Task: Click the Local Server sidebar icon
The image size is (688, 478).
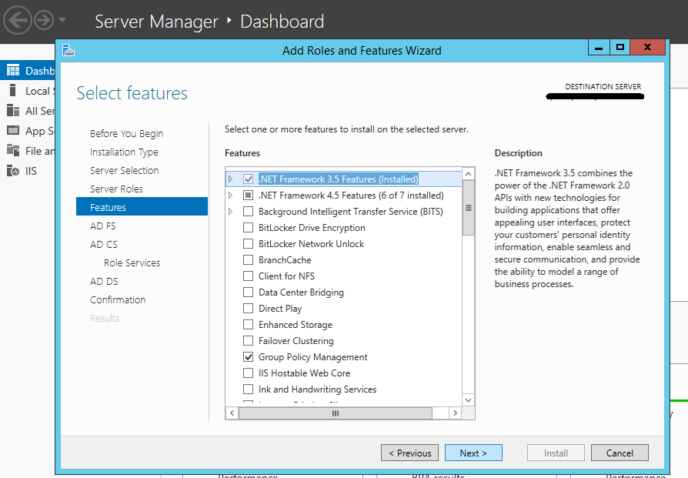Action: pos(13,90)
